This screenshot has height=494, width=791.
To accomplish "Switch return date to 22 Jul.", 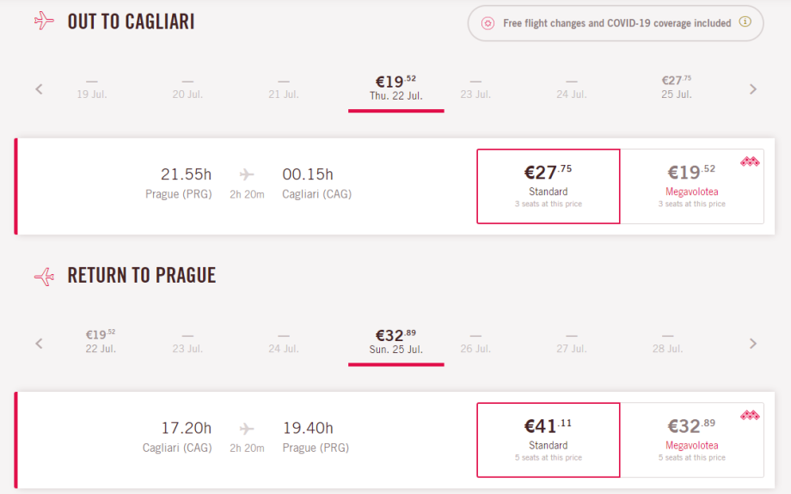I will [101, 341].
